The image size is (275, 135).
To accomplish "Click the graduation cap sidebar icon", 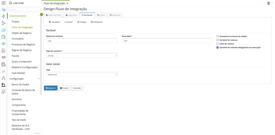I will [3, 57].
